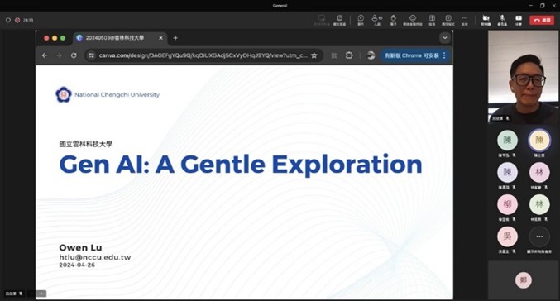Show the People participants list
The width and height of the screenshot is (560, 301).
(x=377, y=20)
